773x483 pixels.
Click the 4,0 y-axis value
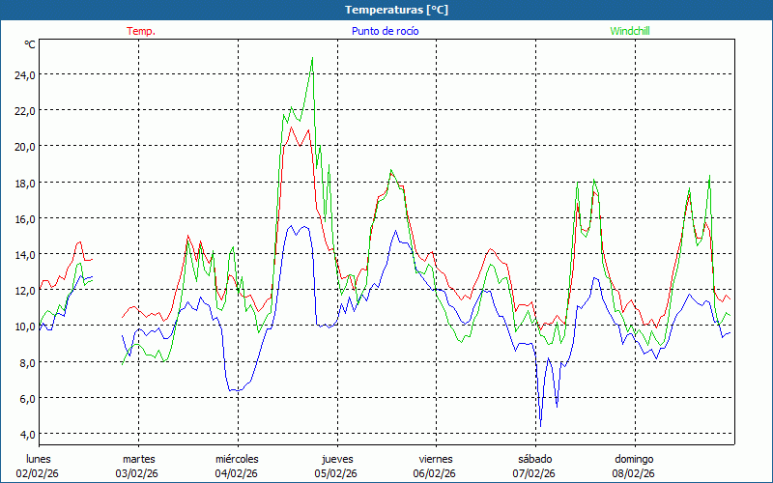26,435
